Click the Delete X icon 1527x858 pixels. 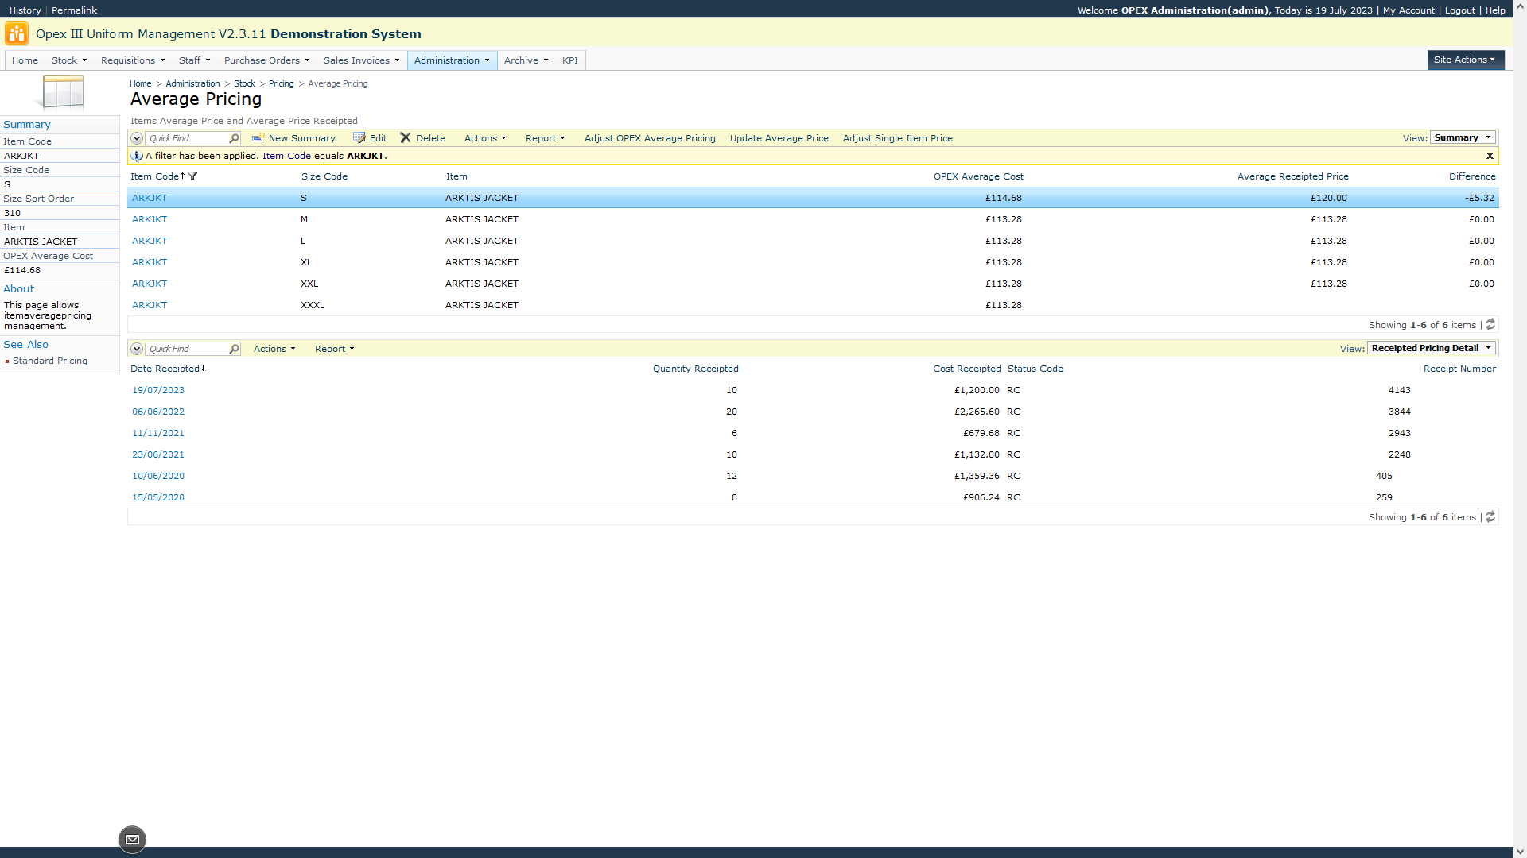(406, 138)
